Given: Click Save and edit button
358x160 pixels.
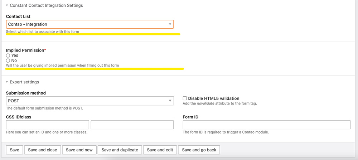Looking at the screenshot, I should coord(160,150).
